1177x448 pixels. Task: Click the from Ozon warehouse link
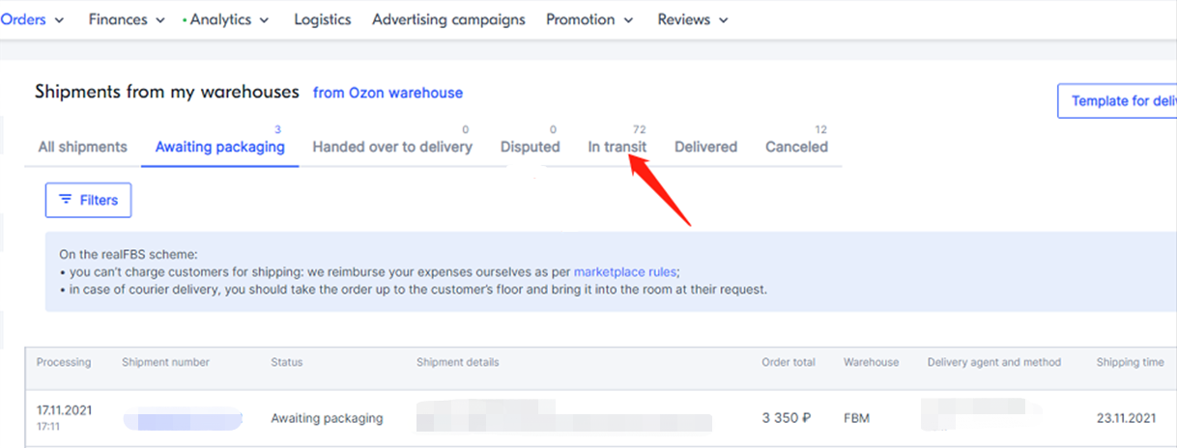pos(388,93)
